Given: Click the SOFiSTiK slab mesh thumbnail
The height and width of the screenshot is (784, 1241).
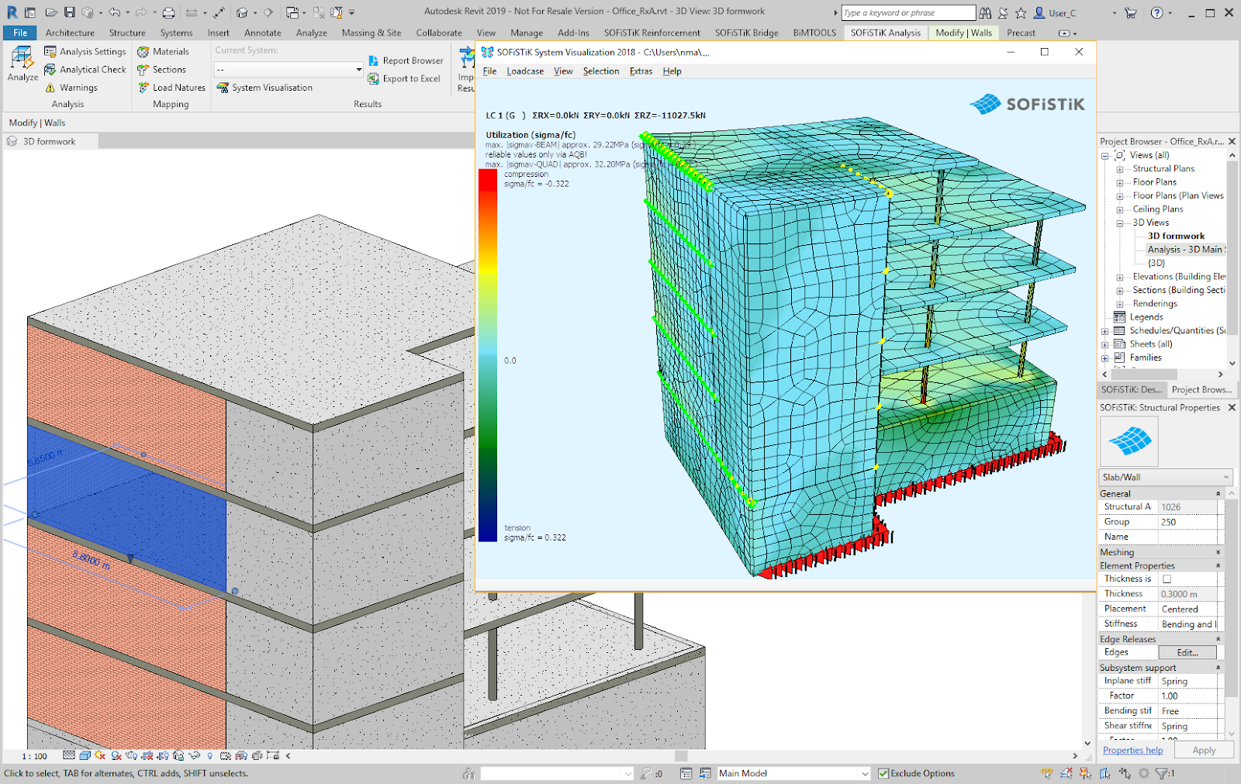Looking at the screenshot, I should click(1129, 441).
